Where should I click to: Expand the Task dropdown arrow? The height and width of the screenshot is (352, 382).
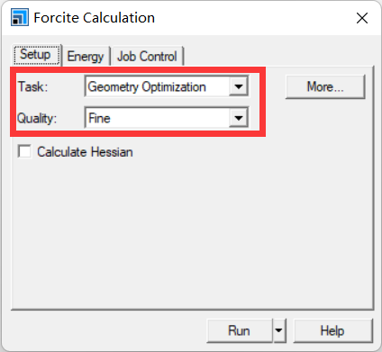click(x=239, y=86)
